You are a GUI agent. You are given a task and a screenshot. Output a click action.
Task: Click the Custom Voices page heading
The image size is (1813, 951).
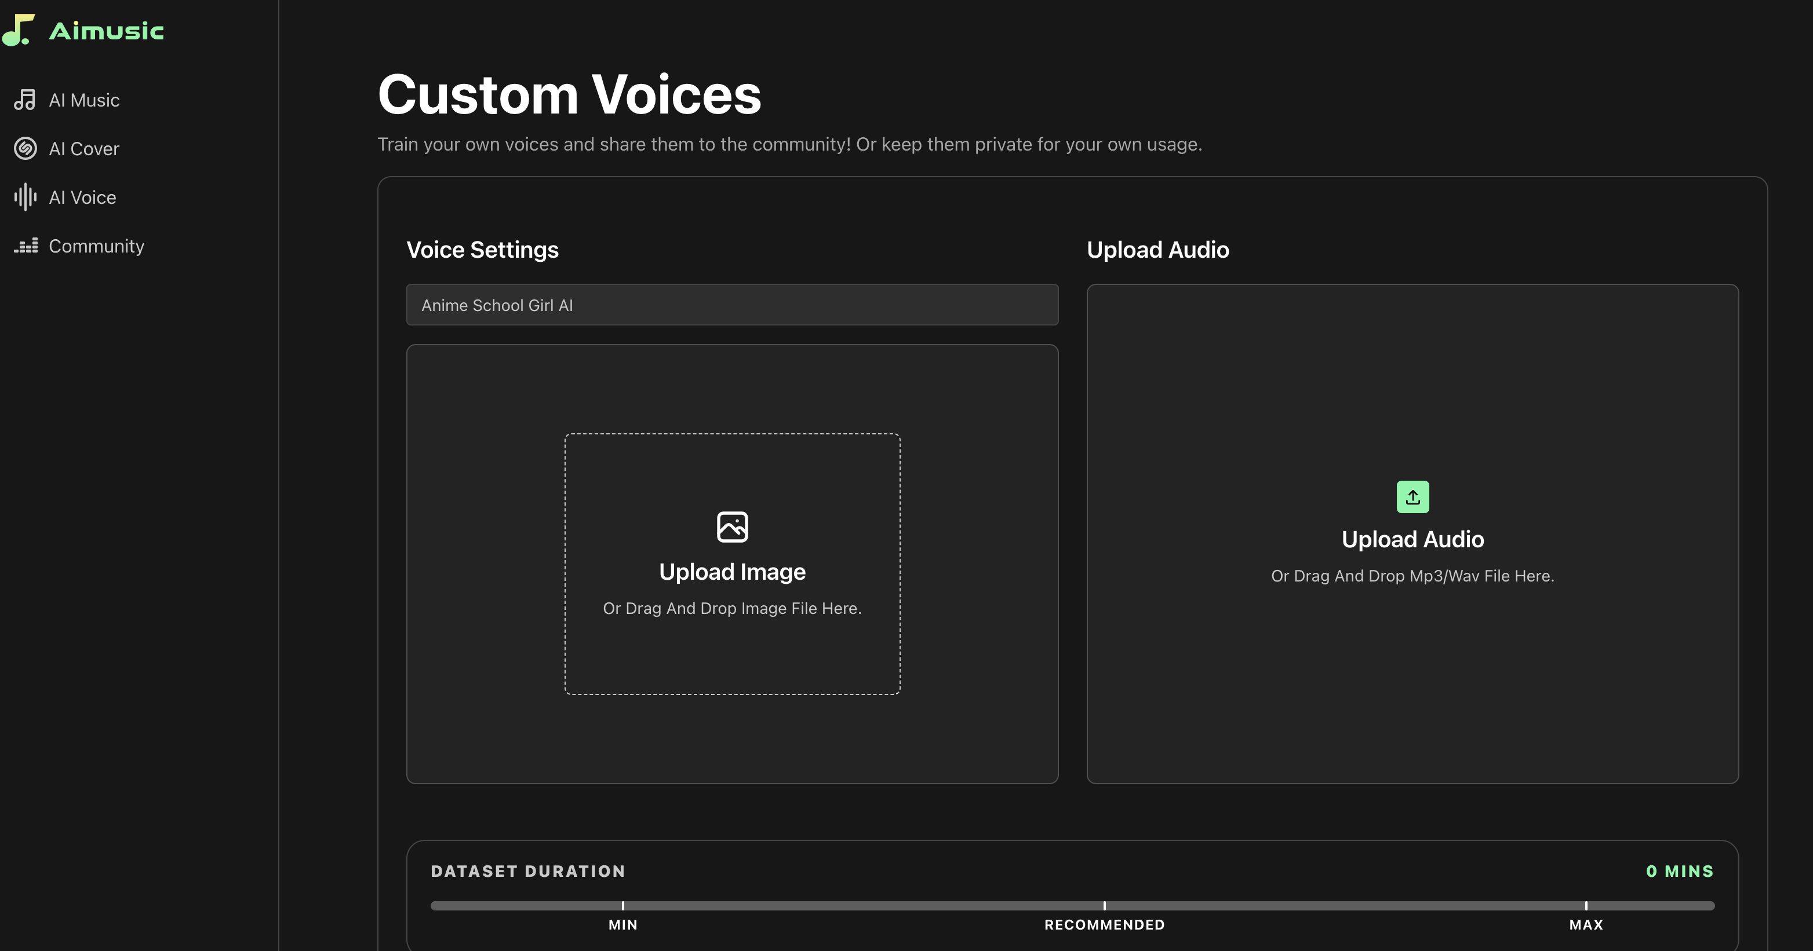point(569,94)
